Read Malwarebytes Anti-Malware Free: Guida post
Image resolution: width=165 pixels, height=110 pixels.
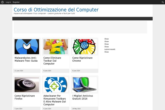tap(26, 59)
